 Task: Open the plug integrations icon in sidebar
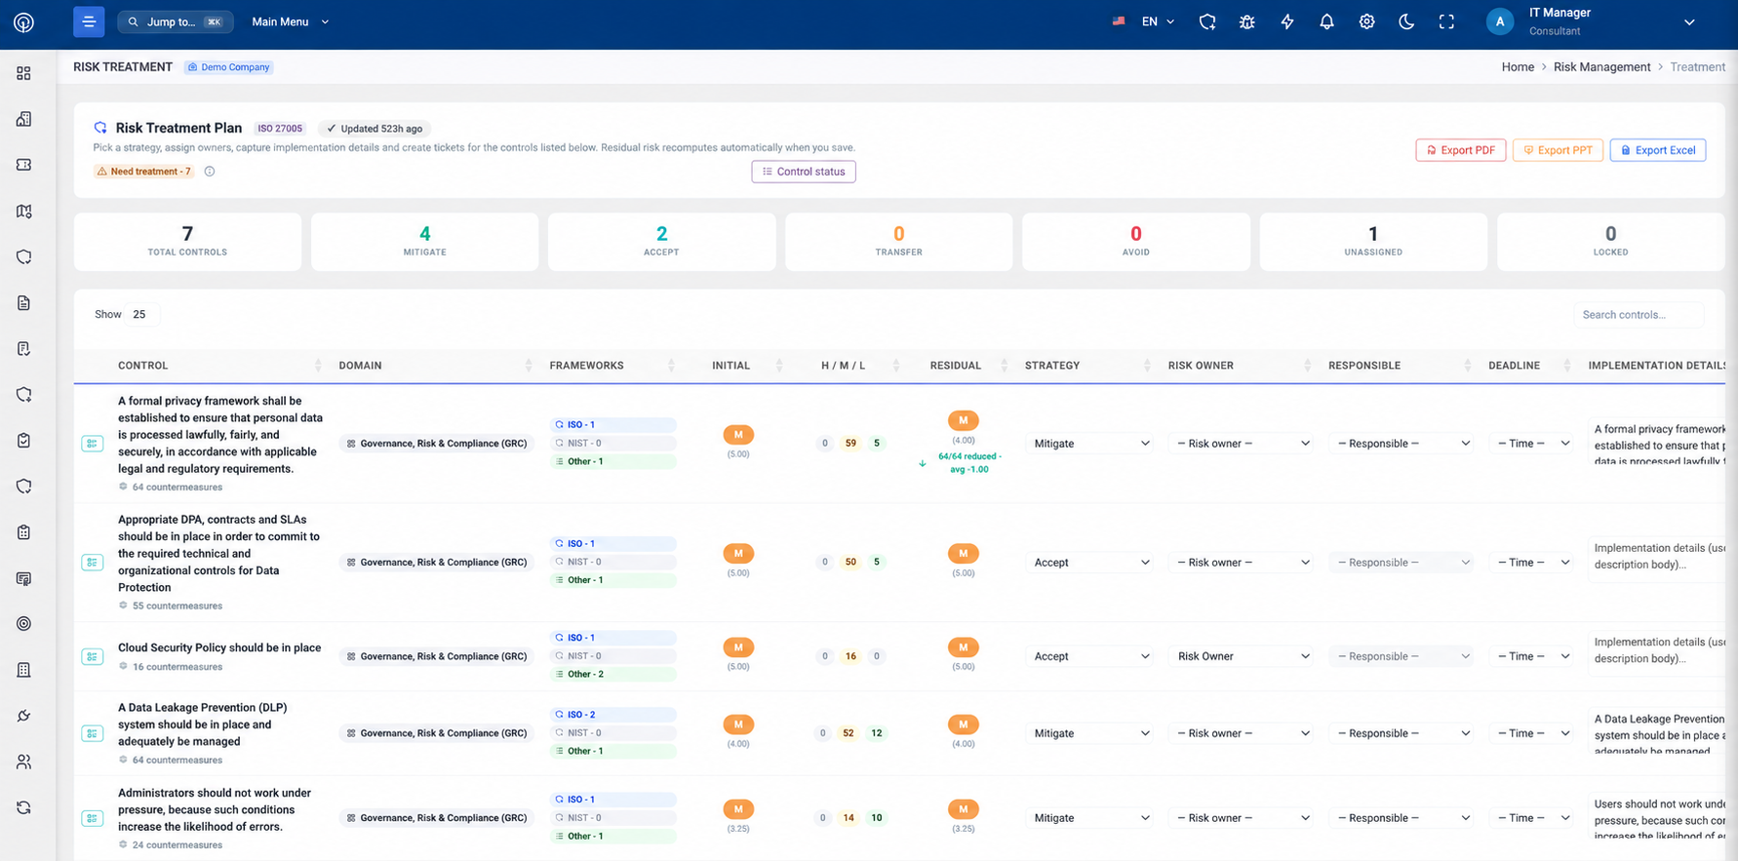(x=23, y=716)
